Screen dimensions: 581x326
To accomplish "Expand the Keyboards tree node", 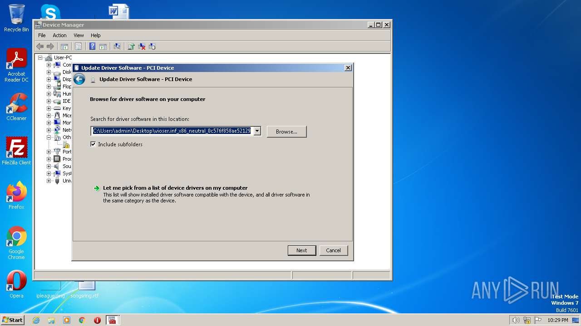I will click(x=49, y=108).
